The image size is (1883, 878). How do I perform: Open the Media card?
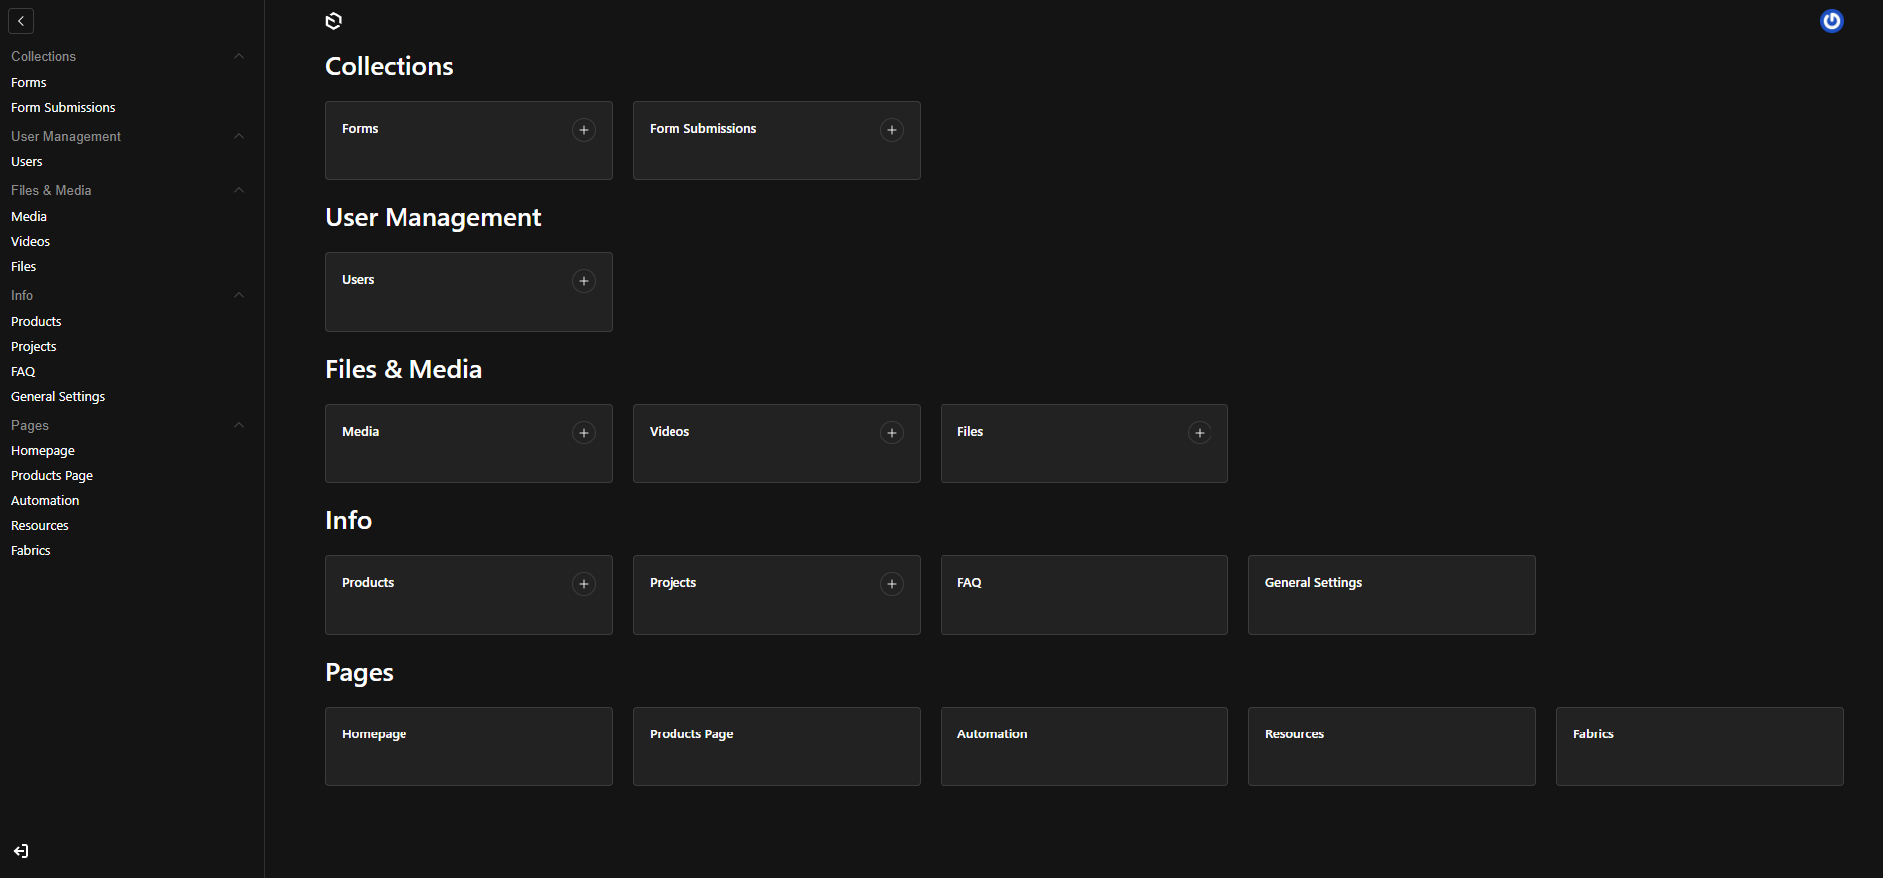pos(468,443)
